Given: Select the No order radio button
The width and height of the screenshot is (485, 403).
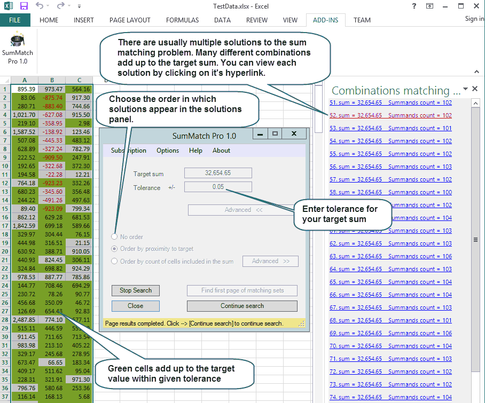Looking at the screenshot, I should pos(114,237).
